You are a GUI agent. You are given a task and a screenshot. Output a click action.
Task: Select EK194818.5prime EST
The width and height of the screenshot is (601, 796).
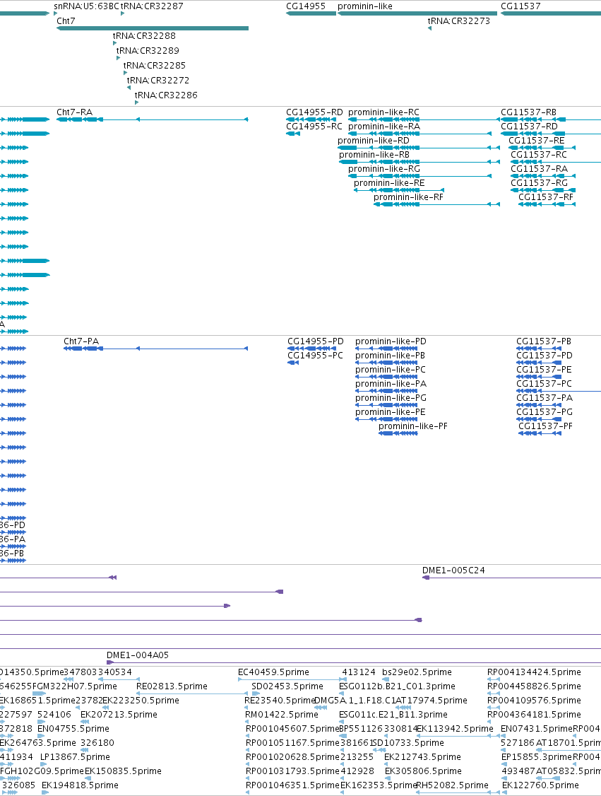pos(80,785)
